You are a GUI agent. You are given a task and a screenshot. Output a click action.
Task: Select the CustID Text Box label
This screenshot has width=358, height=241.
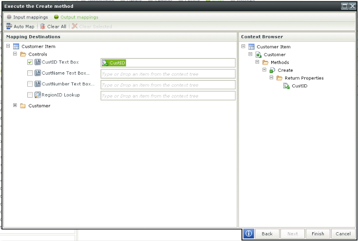click(60, 62)
